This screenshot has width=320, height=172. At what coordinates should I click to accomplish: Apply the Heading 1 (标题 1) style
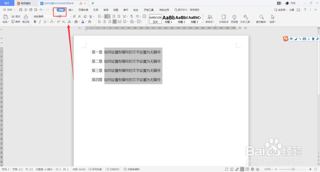click(x=168, y=19)
